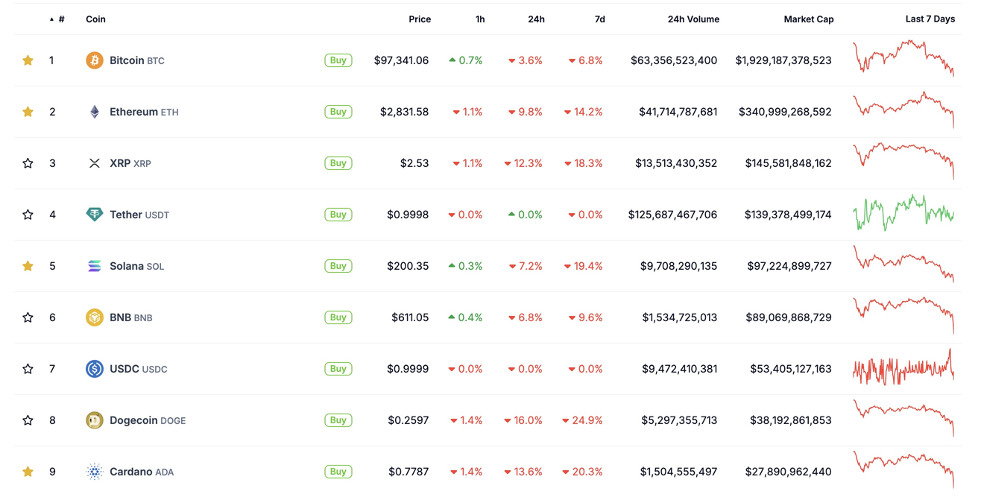The width and height of the screenshot is (981, 497).
Task: Sort table by 24h Volume header
Action: click(x=693, y=19)
